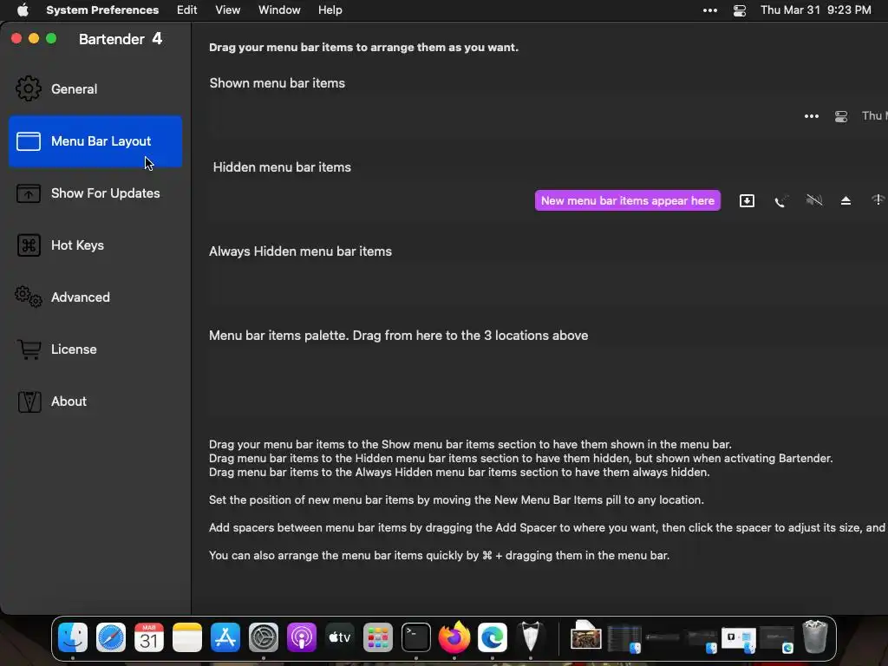Viewport: 888px width, 666px height.
Task: Open Podcasts from the Dock
Action: tap(301, 637)
